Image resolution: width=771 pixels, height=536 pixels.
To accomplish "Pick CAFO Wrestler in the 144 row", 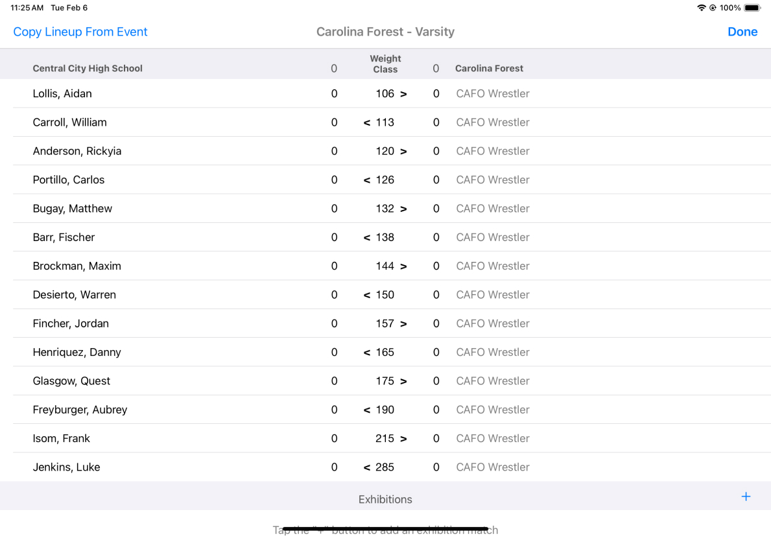I will [x=493, y=266].
